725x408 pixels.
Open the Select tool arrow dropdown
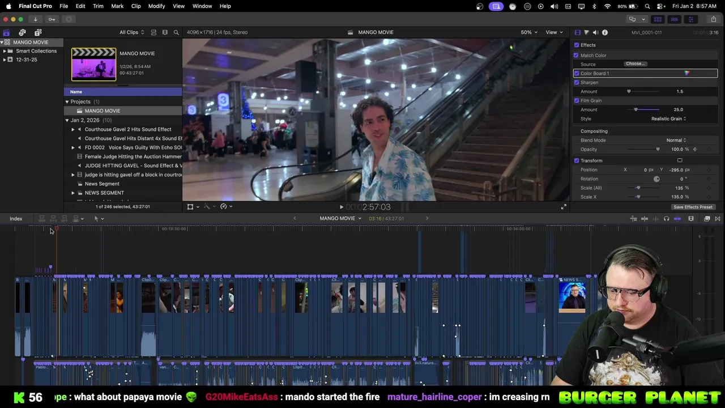(x=99, y=219)
